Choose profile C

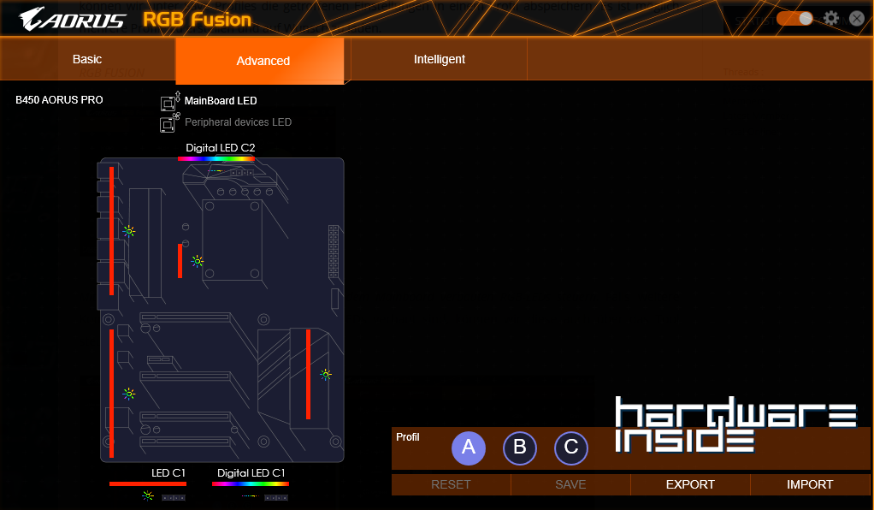[x=570, y=448]
